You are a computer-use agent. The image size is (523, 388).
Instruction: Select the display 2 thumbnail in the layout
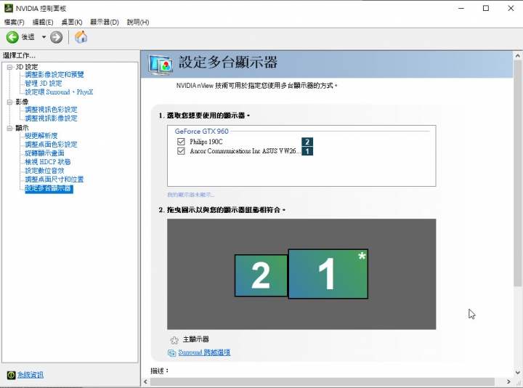click(x=261, y=275)
